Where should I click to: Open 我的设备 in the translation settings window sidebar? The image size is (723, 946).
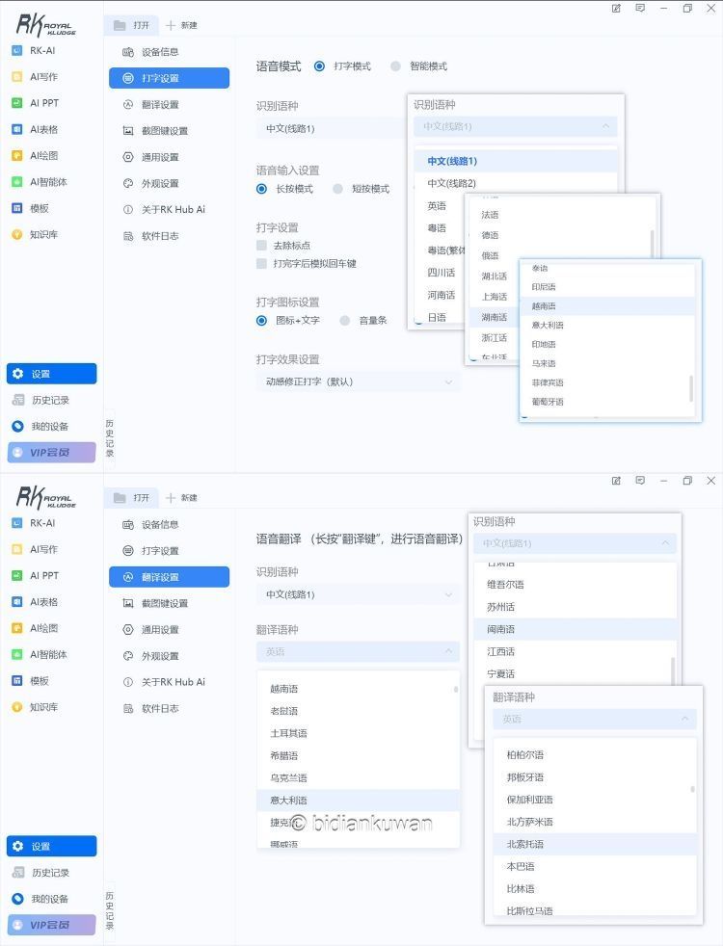(x=50, y=899)
